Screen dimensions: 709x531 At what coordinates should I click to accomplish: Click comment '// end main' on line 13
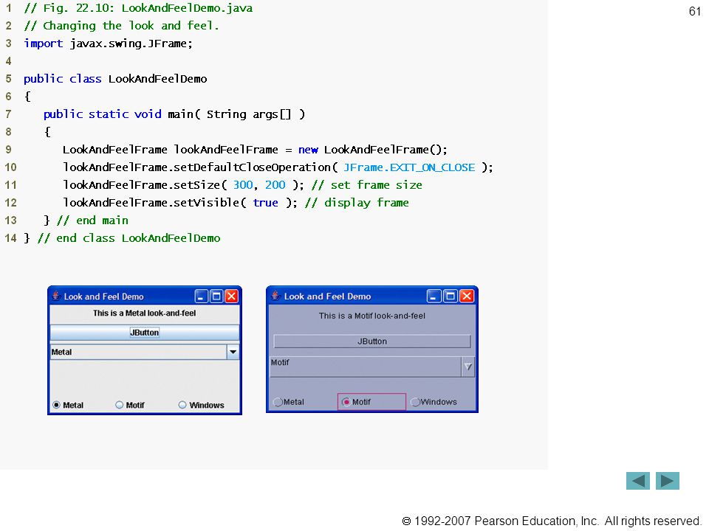pos(92,221)
